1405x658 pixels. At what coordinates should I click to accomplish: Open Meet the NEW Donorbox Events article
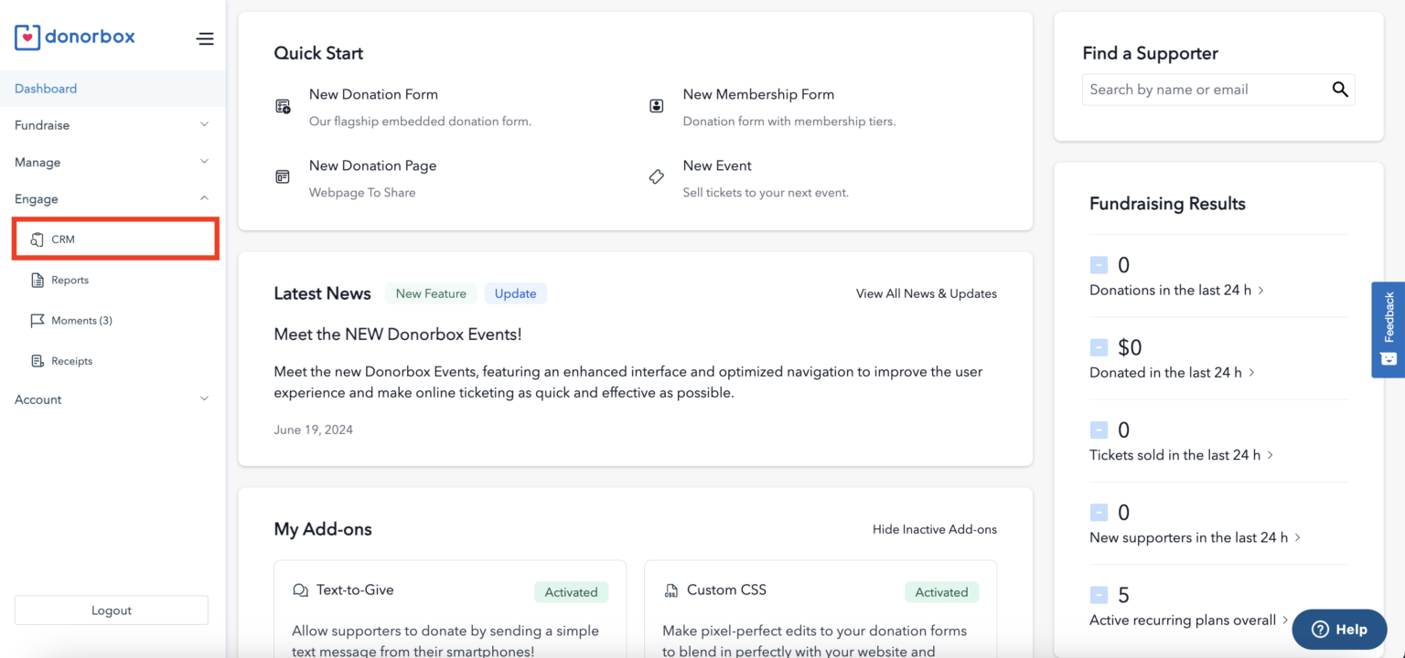(x=398, y=334)
